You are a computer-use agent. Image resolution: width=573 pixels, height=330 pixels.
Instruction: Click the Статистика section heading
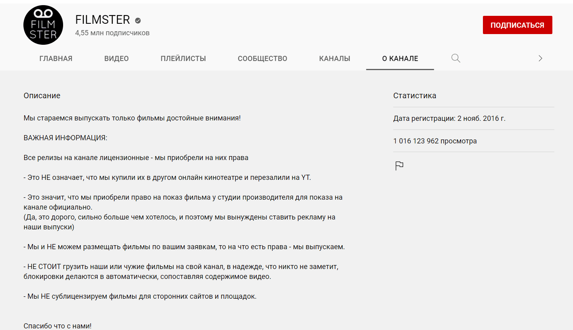click(415, 95)
